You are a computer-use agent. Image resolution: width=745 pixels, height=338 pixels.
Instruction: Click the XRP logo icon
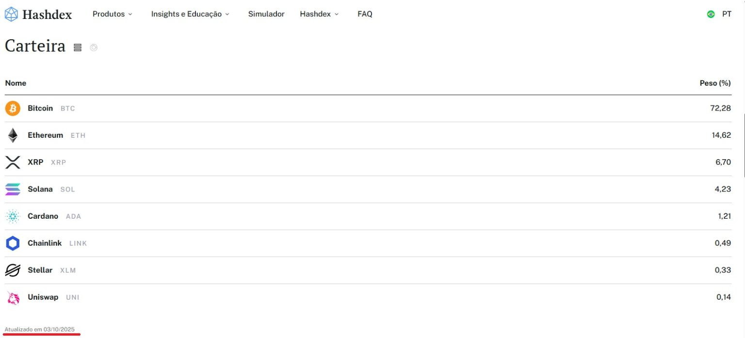[13, 162]
